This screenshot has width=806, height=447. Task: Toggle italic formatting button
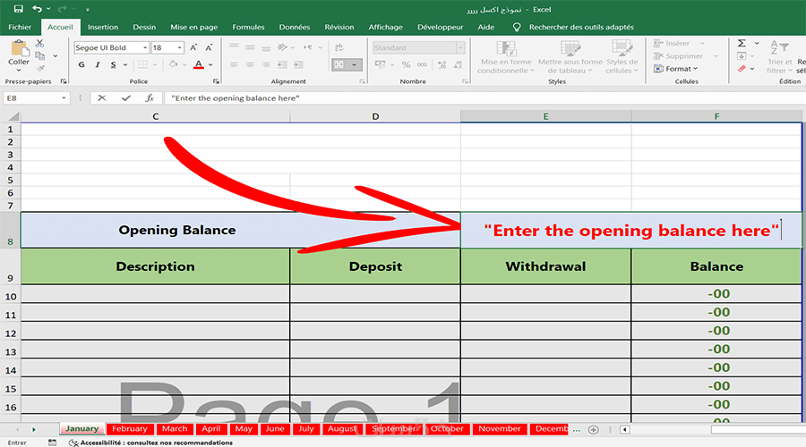coord(97,64)
